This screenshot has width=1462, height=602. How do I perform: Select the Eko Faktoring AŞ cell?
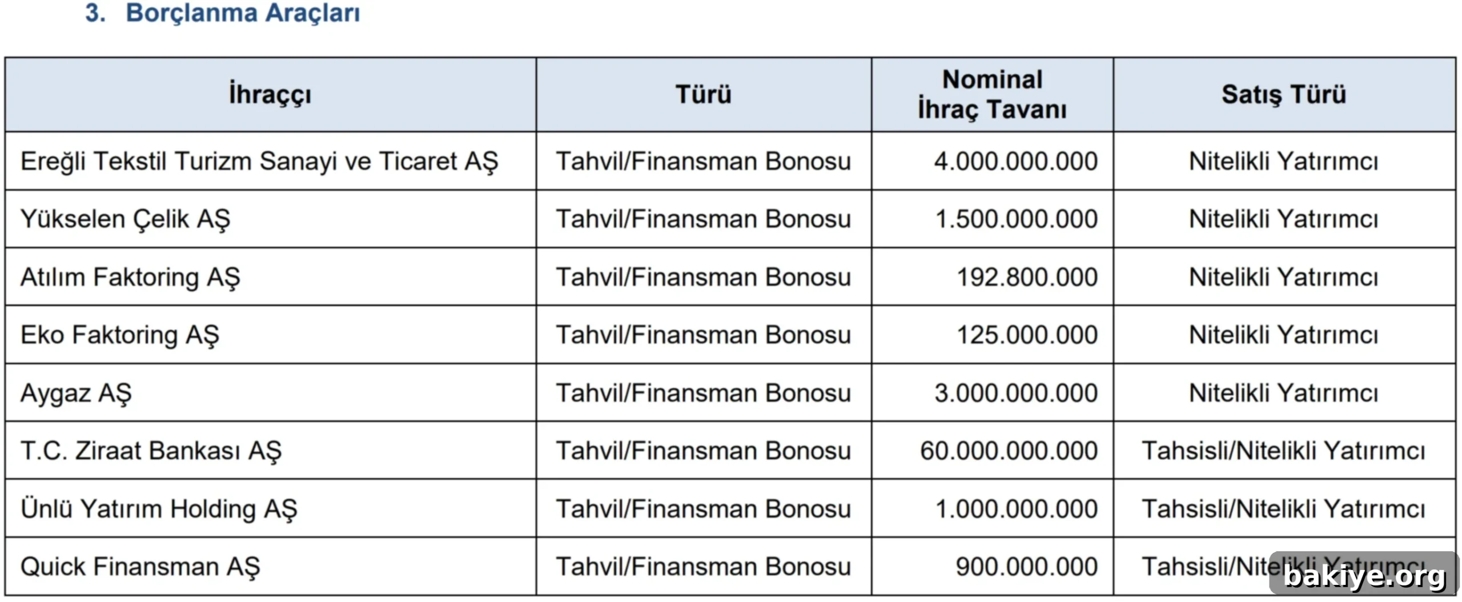click(271, 335)
